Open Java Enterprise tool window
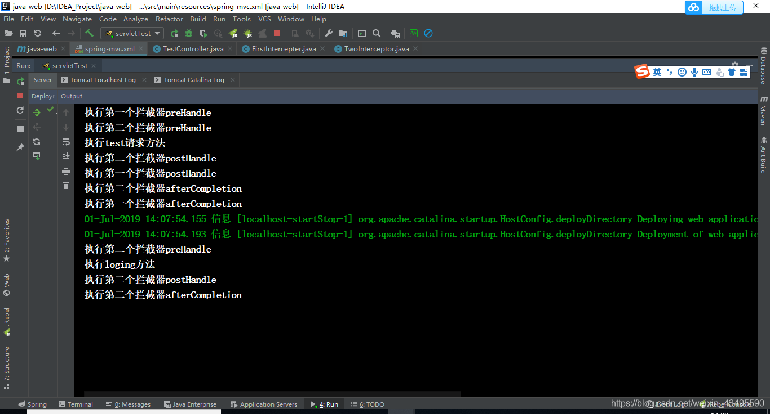The height and width of the screenshot is (414, 770). click(190, 404)
